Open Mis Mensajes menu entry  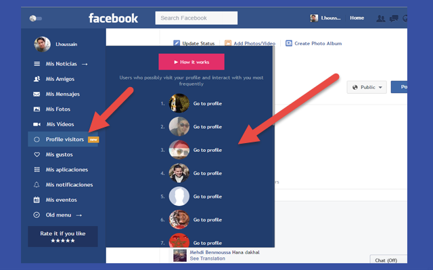(63, 94)
